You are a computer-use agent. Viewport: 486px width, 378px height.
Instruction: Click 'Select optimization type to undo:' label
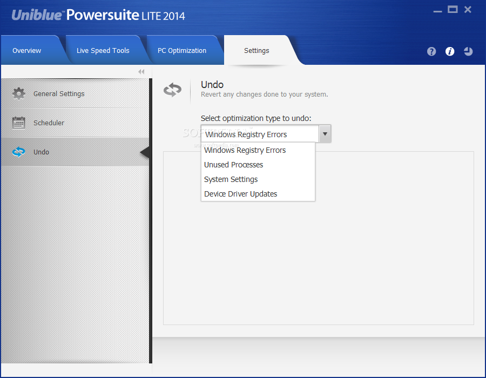[x=256, y=118]
